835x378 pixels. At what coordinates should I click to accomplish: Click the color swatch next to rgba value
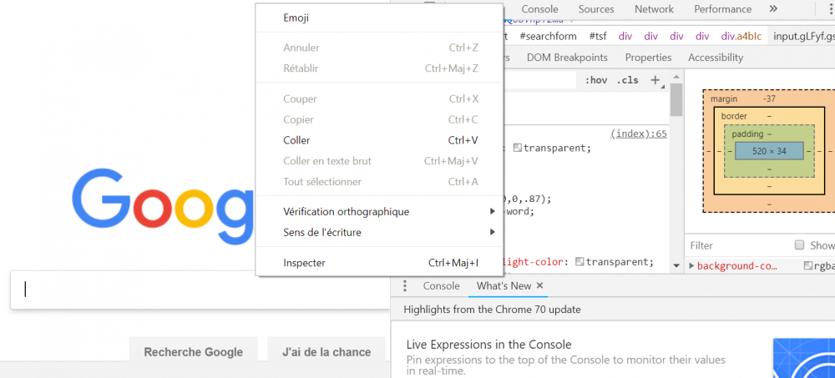(x=807, y=265)
